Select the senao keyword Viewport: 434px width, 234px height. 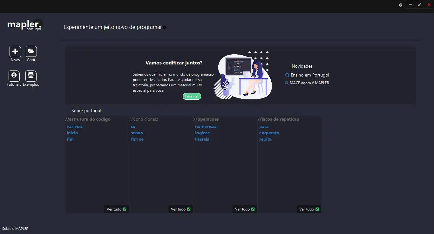click(x=137, y=133)
